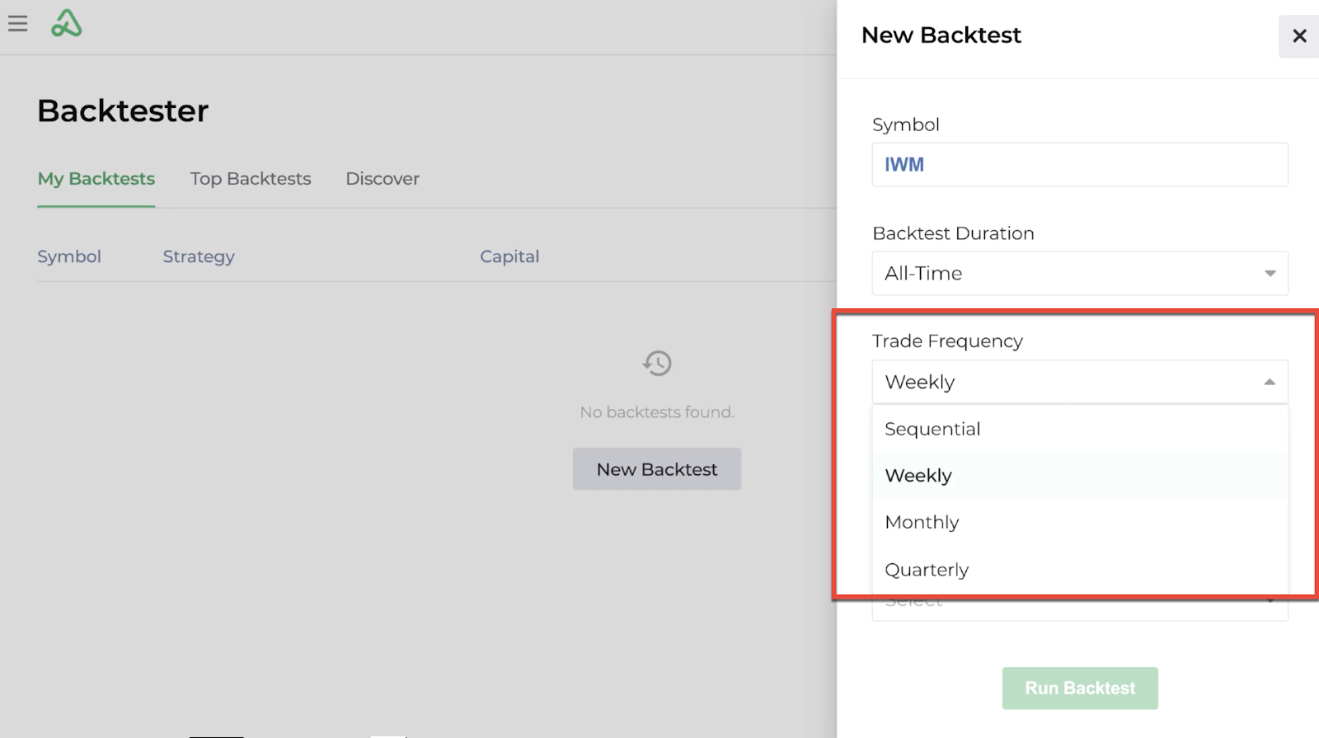Click the All-Time dropdown arrow

(x=1270, y=274)
